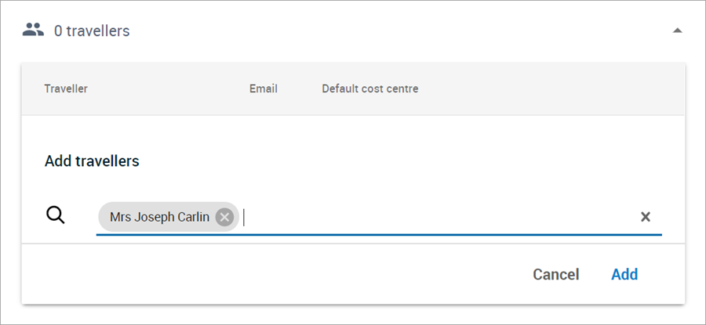Click the Default cost centre header

point(369,88)
